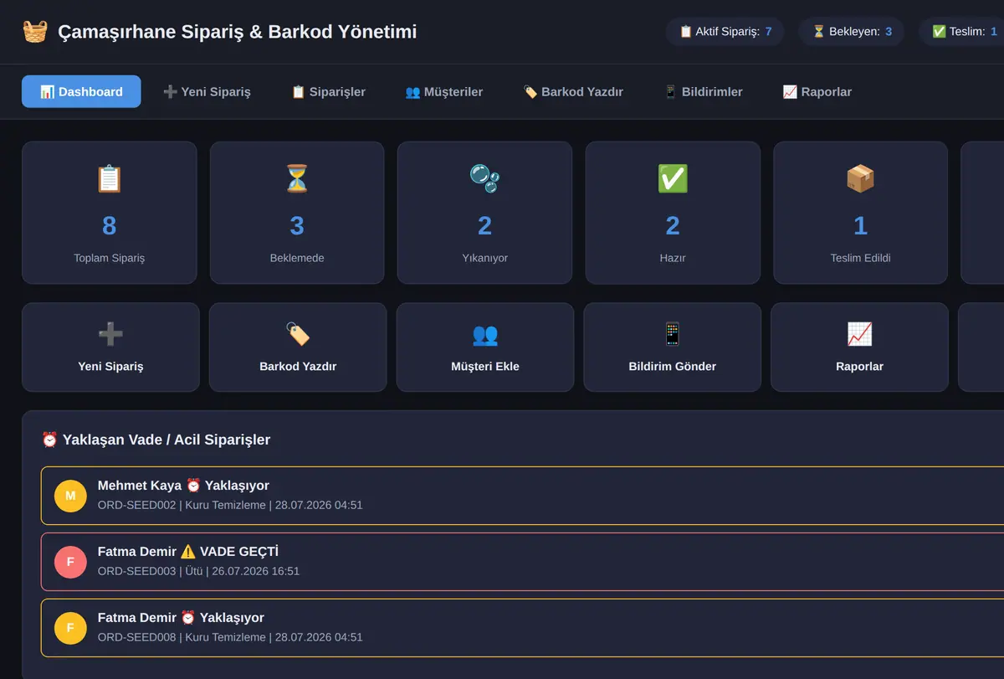
Task: Click the Raporlar quick action label
Action: click(859, 366)
